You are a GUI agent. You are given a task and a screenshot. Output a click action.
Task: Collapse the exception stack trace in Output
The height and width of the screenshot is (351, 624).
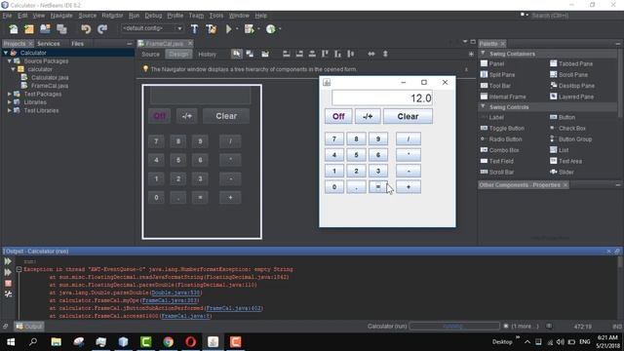pos(19,269)
